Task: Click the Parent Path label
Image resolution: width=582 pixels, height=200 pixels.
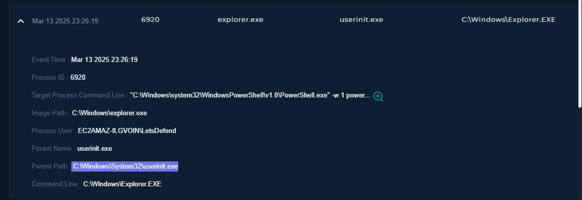Action: click(50, 166)
